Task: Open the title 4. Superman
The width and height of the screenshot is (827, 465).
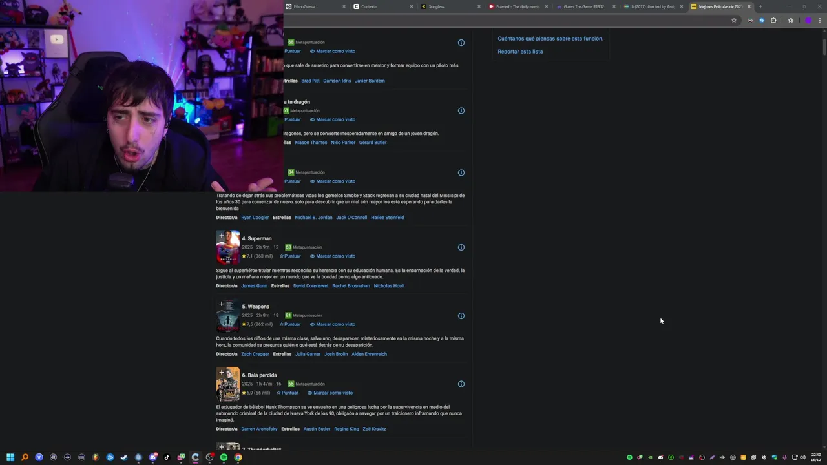Action: (x=256, y=238)
